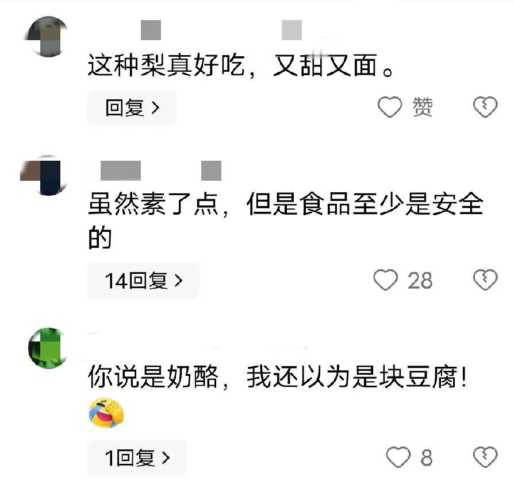Reply to the pear comment
The height and width of the screenshot is (493, 514).
tap(132, 108)
